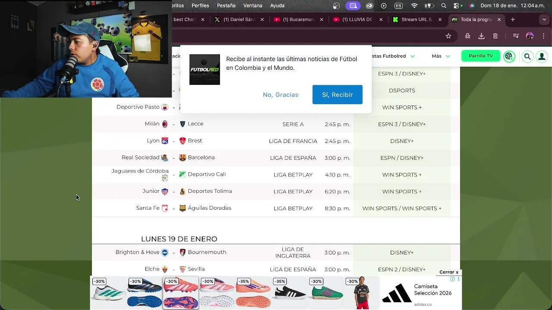Open the browser downloads icon
Image resolution: width=552 pixels, height=310 pixels.
[x=481, y=36]
